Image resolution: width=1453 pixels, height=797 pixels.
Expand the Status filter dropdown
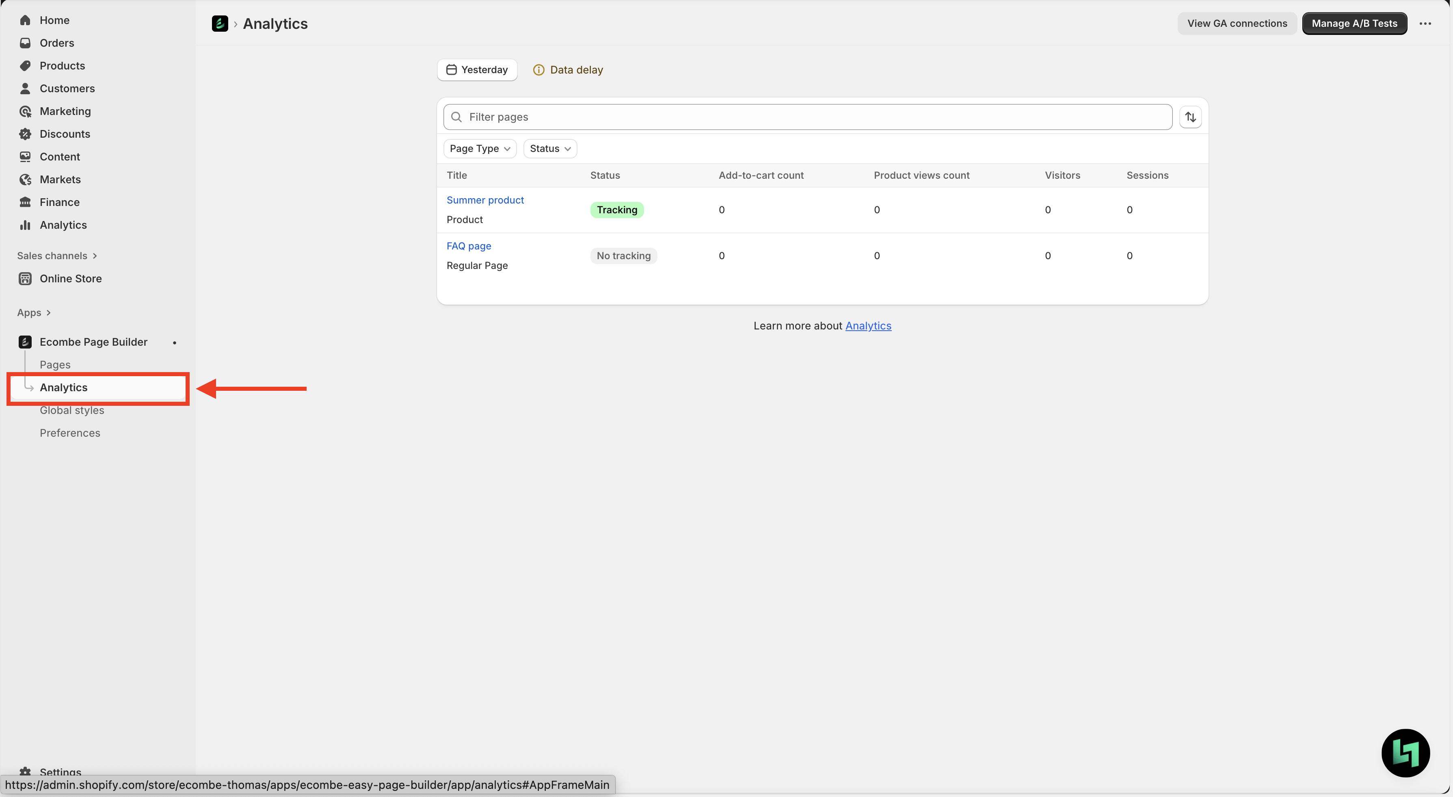[550, 148]
